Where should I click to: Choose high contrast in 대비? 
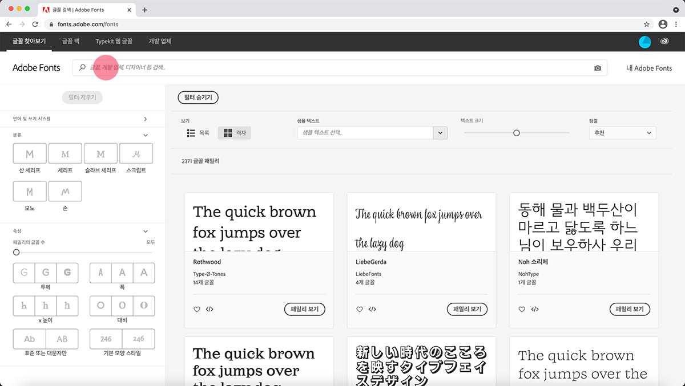144,306
